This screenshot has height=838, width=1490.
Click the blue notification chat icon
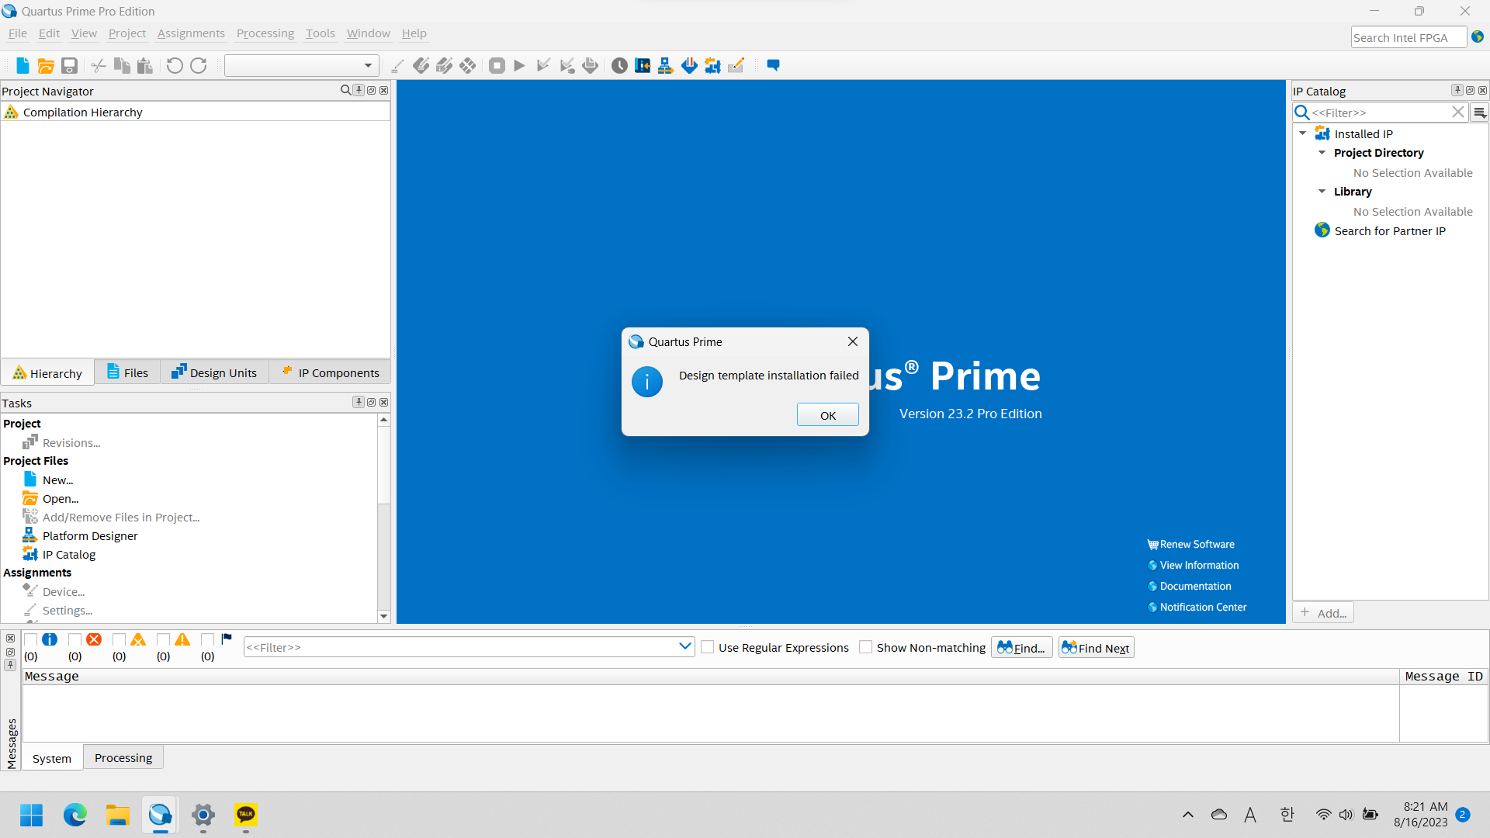[x=773, y=66]
